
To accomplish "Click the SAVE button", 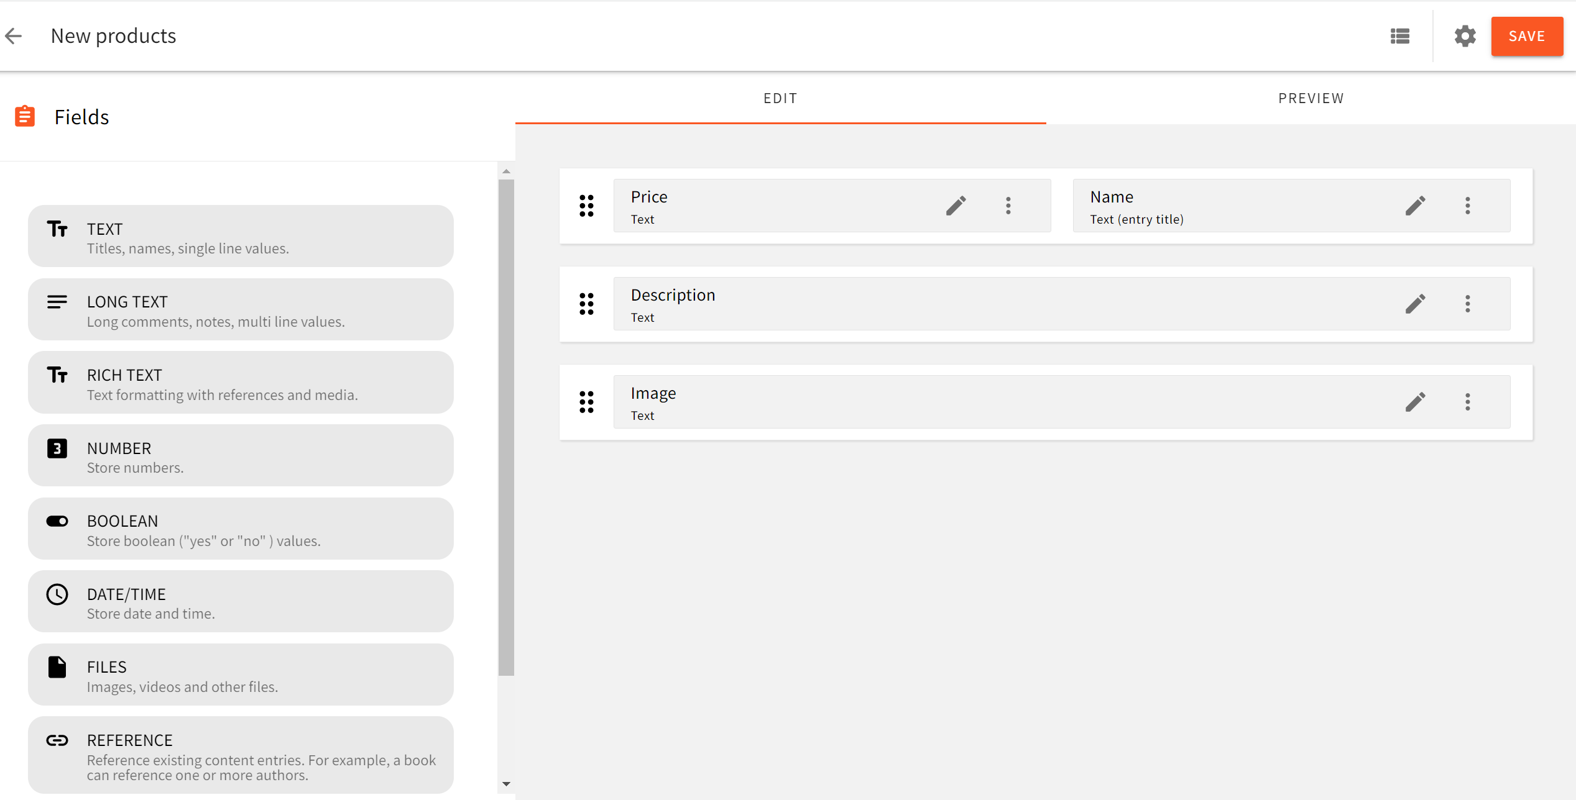I will (1527, 36).
